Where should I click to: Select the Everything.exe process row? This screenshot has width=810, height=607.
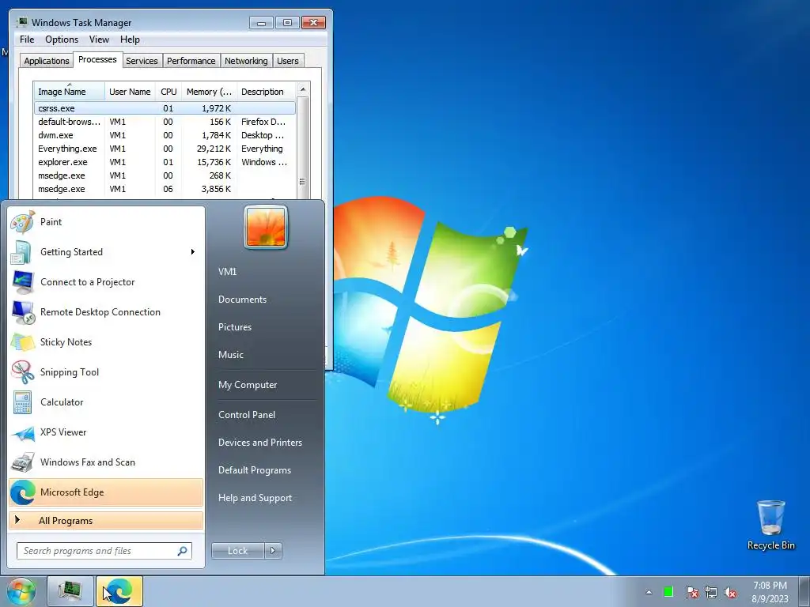165,149
